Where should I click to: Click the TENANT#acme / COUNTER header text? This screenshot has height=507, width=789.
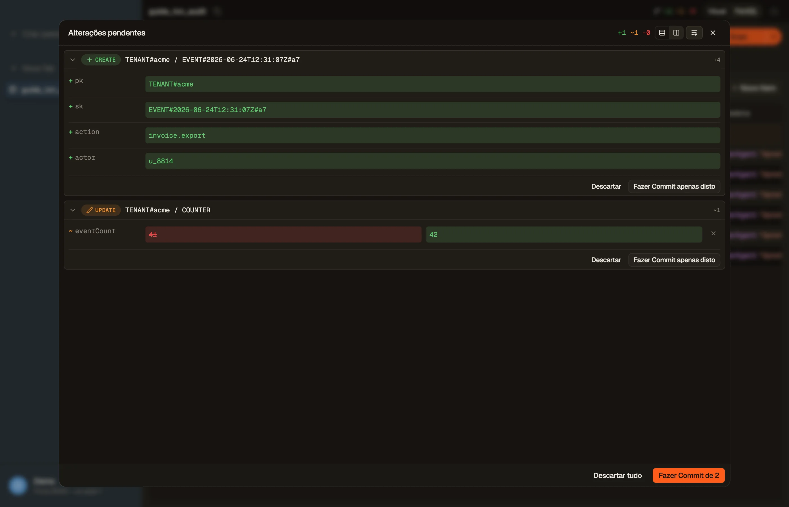click(x=168, y=210)
